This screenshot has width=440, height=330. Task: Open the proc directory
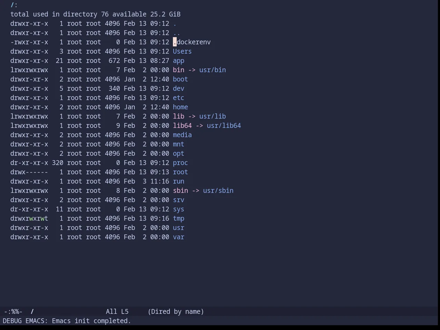click(180, 163)
